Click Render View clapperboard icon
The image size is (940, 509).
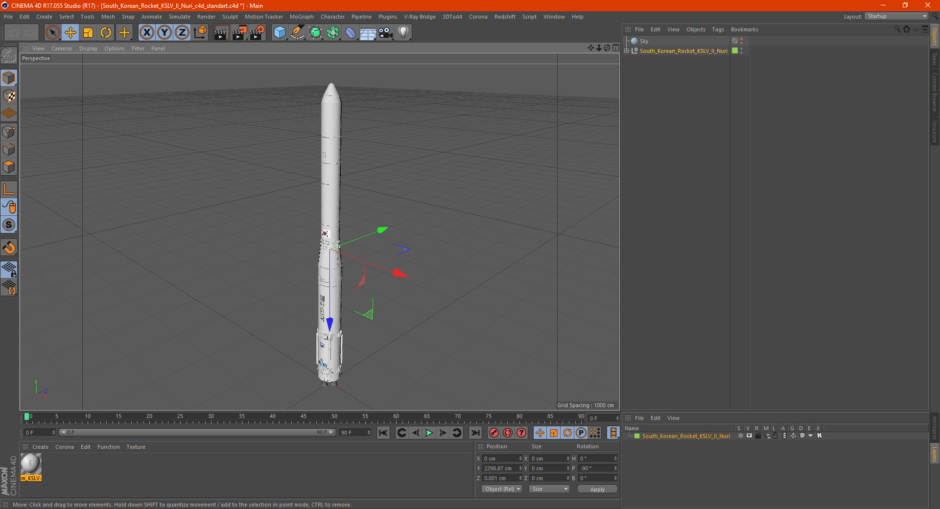pyautogui.click(x=221, y=33)
